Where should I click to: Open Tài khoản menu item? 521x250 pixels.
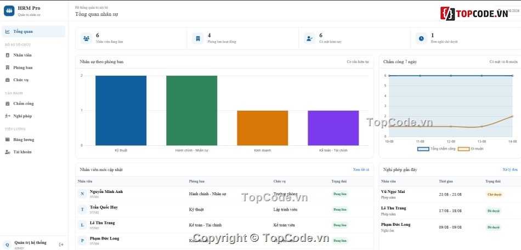(x=33, y=152)
